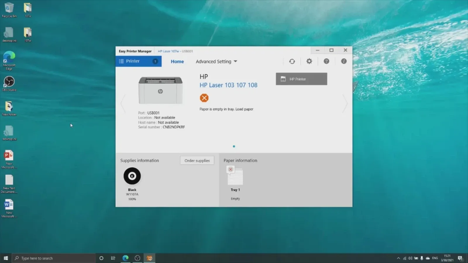This screenshot has height=263, width=468.
Task: Open Task View on the taskbar
Action: point(113,258)
